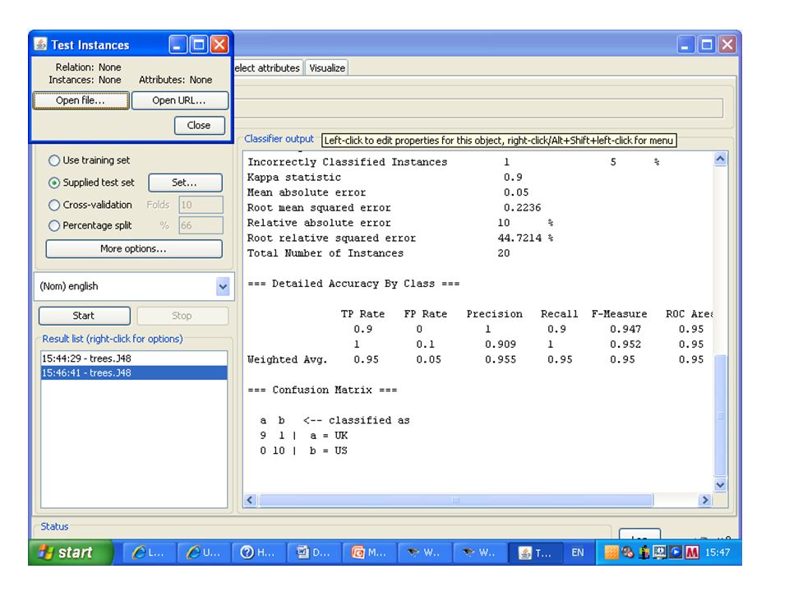
Task: Open the Windows start menu
Action: pos(71,553)
